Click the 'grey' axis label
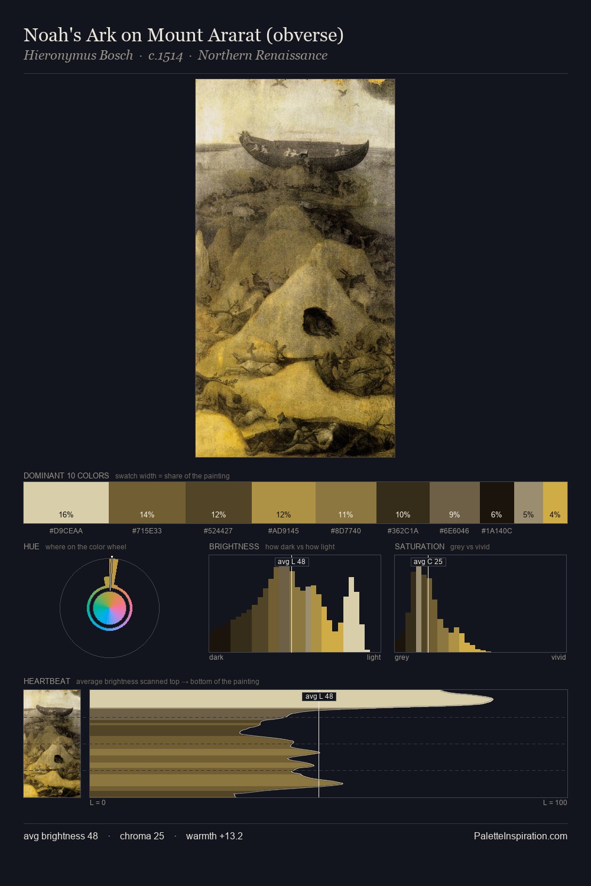The height and width of the screenshot is (886, 591). (402, 657)
